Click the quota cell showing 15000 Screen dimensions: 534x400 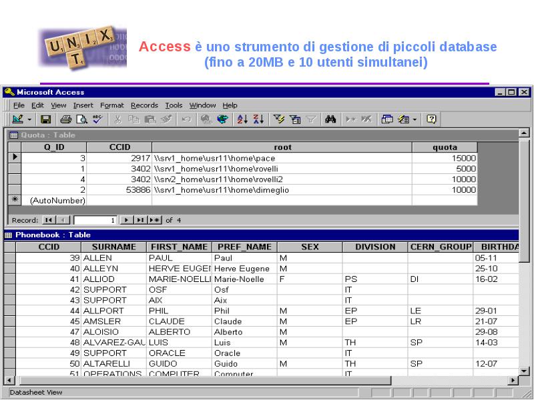[x=445, y=158]
